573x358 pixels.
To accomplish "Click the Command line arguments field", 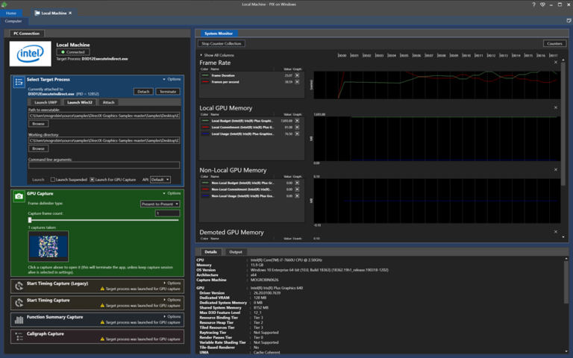I will (x=104, y=165).
